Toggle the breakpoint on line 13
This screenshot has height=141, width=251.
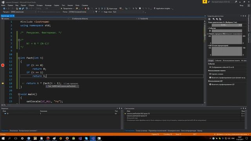(x=3, y=65)
